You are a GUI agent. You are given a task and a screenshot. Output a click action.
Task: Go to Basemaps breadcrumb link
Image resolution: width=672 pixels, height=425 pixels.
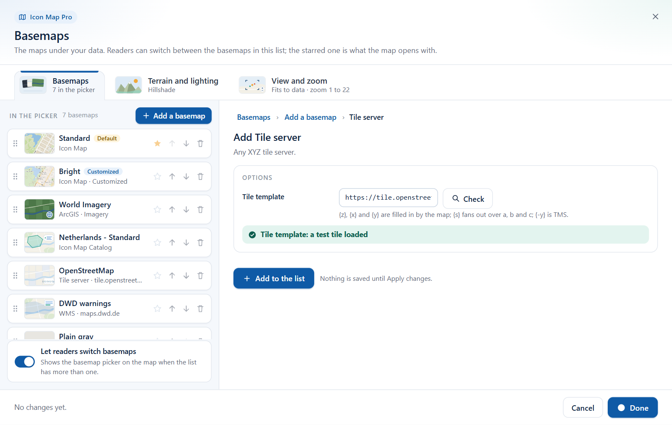pyautogui.click(x=254, y=117)
